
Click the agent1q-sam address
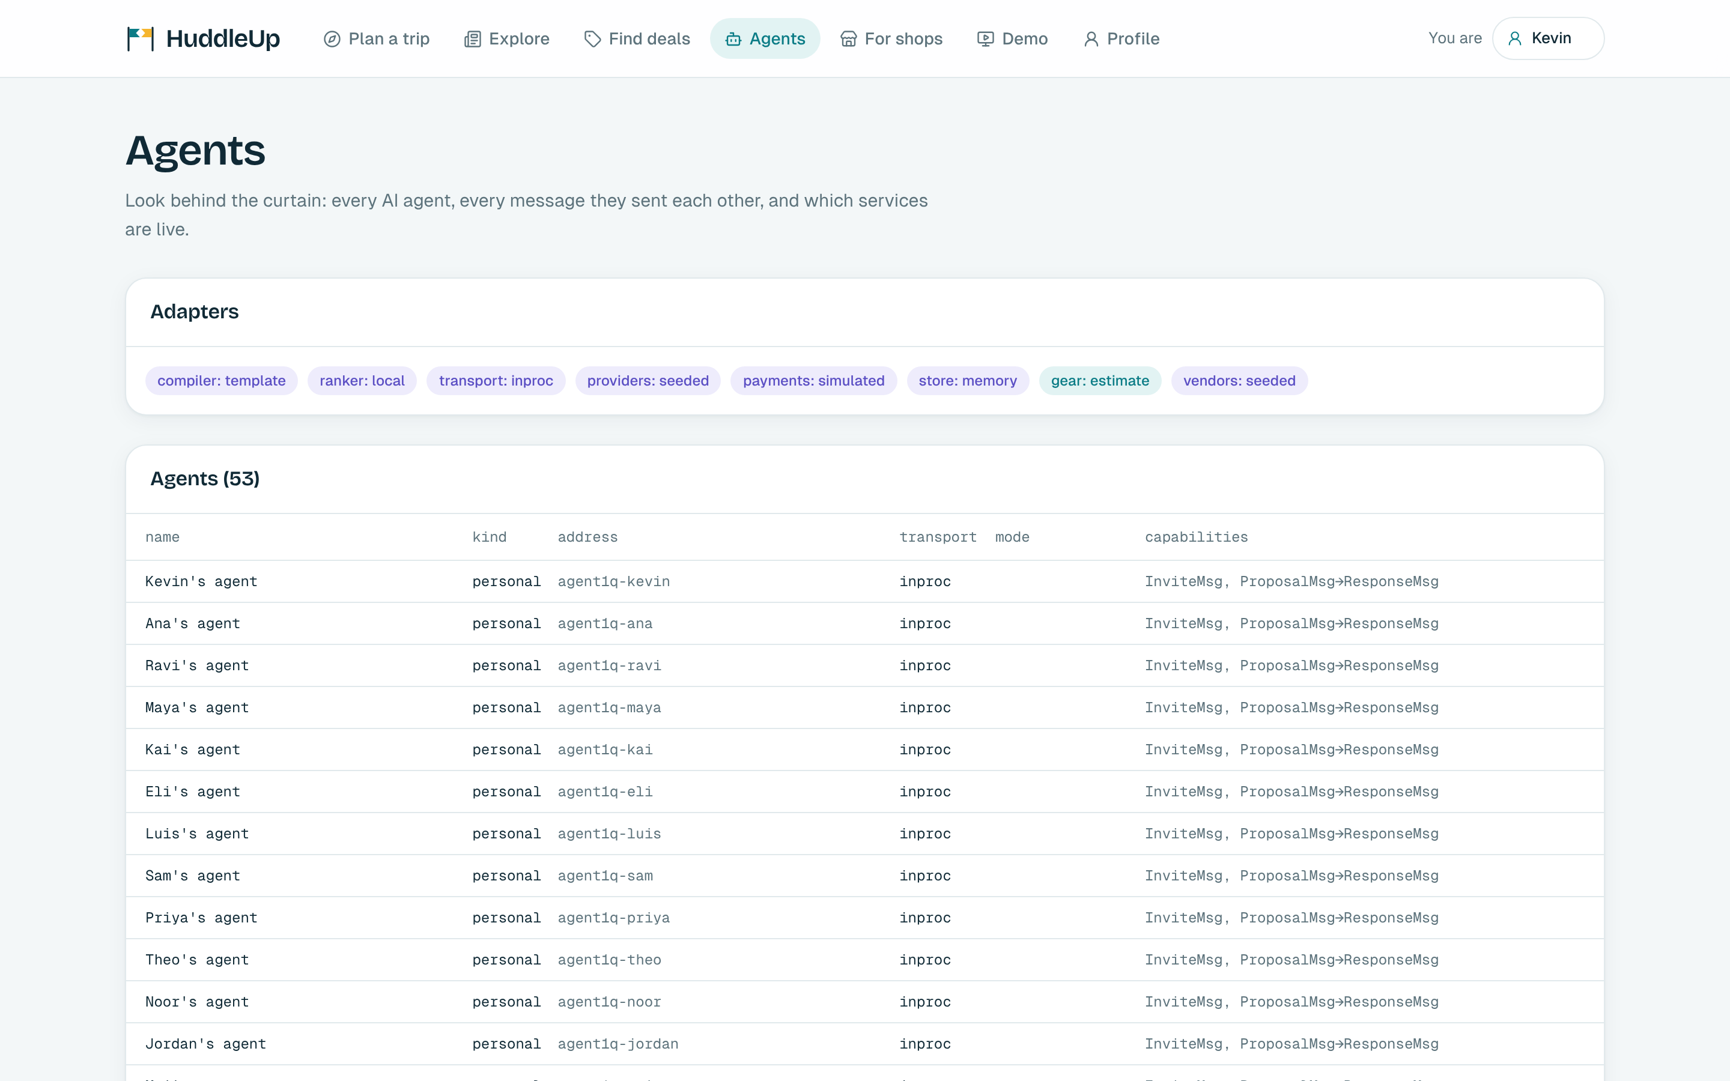click(x=605, y=876)
